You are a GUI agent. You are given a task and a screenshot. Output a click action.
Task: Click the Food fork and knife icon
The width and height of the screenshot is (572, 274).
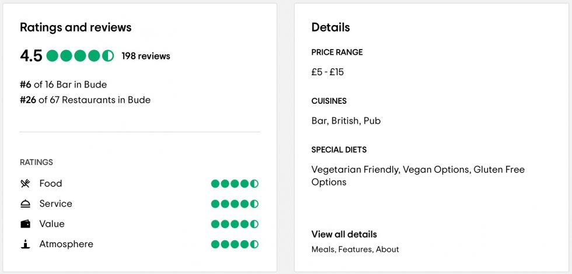(25, 184)
